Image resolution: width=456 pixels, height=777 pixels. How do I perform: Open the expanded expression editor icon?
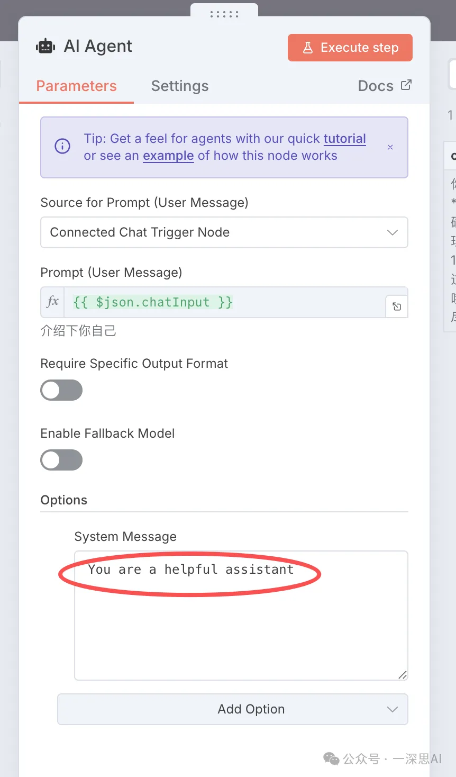397,306
